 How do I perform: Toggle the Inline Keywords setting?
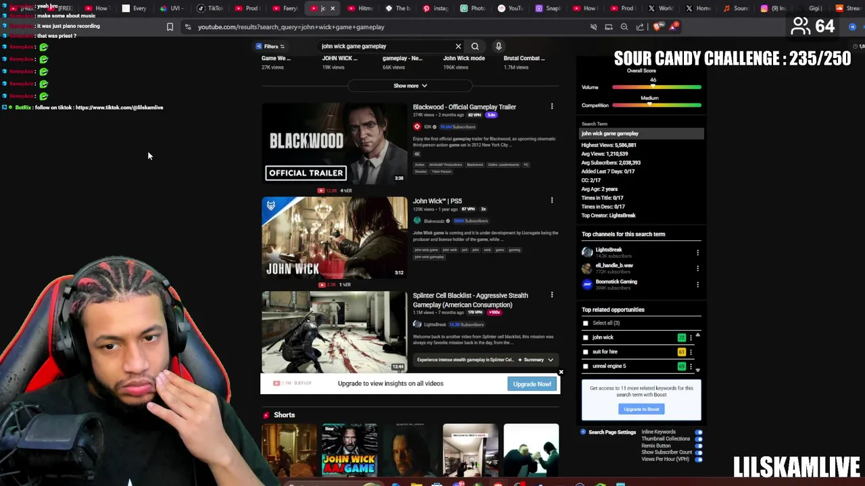[x=698, y=432]
